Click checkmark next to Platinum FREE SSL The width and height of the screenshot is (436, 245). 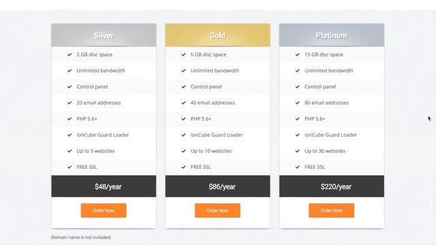(x=298, y=167)
